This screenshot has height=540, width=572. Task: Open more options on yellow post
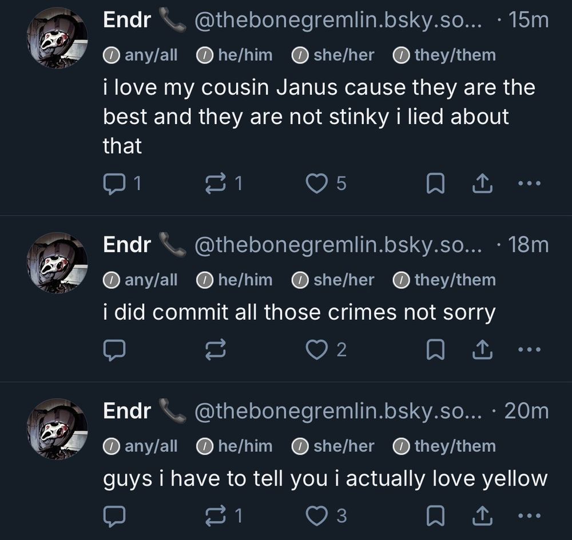tap(528, 516)
